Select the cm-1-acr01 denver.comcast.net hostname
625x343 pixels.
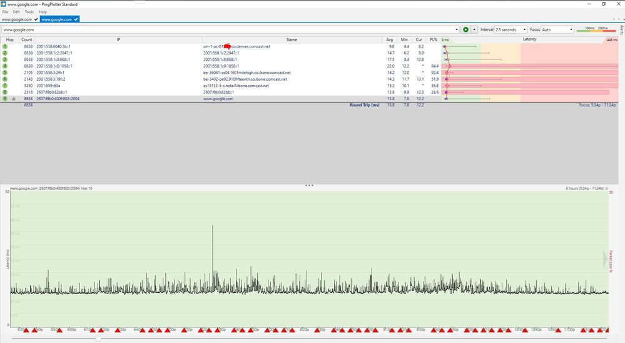236,47
